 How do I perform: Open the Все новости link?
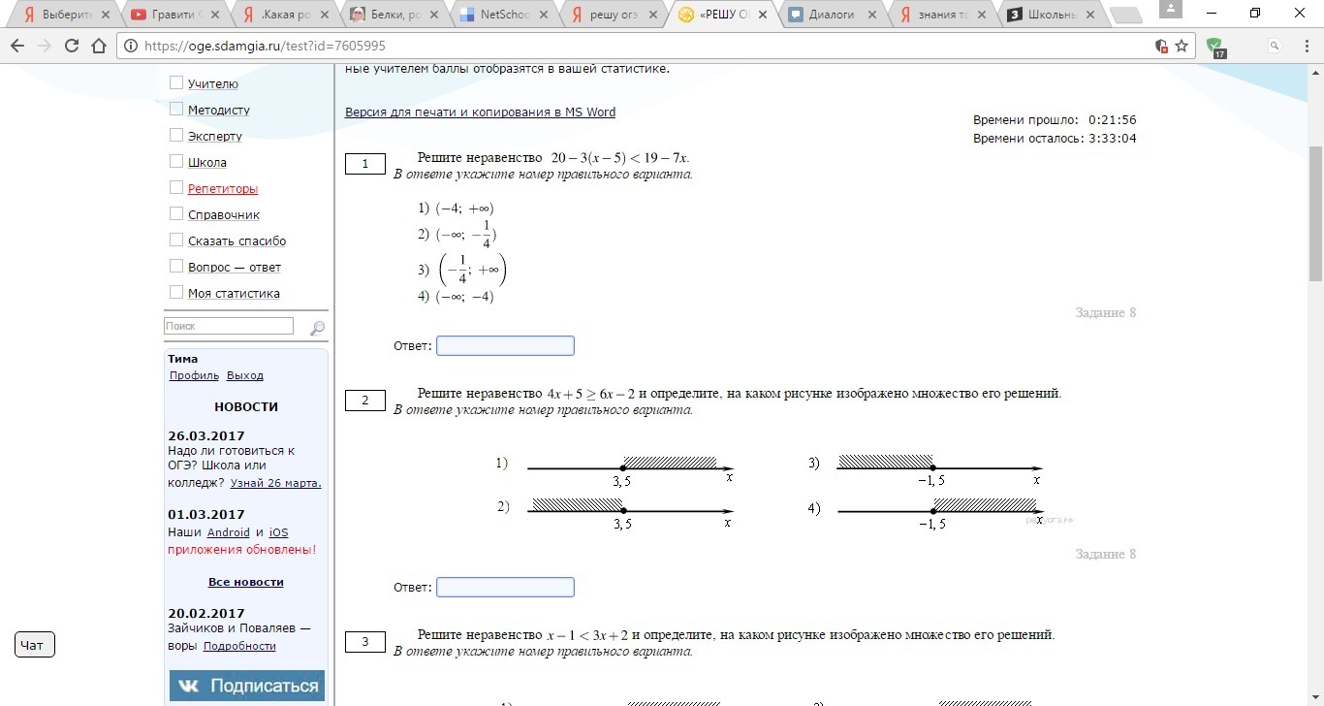[246, 582]
